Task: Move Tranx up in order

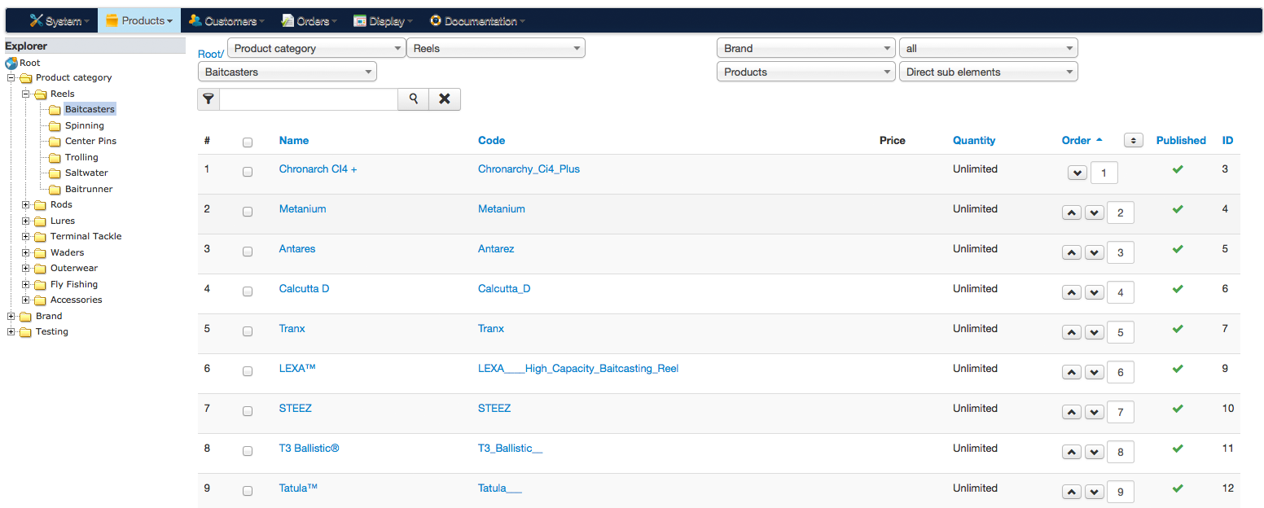Action: point(1072,333)
